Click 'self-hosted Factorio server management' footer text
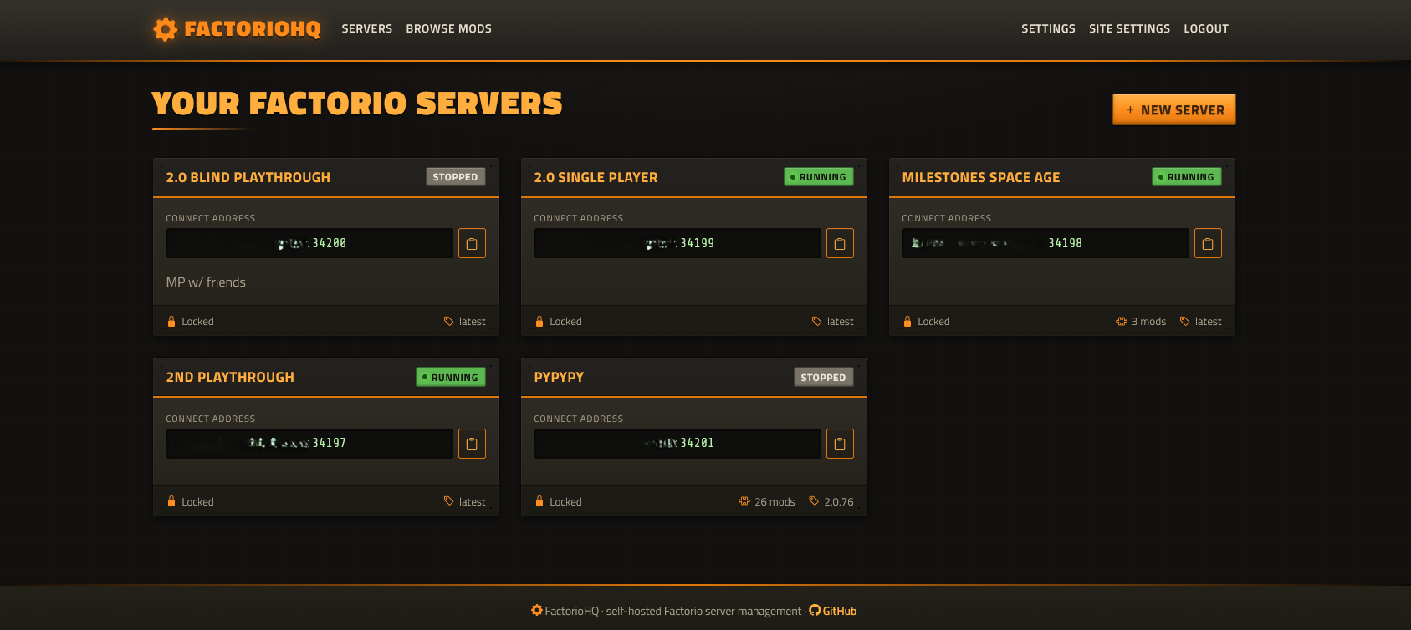 pos(703,611)
